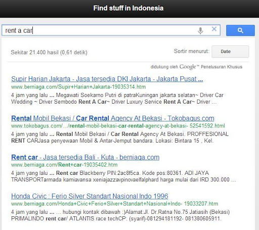Image resolution: width=259 pixels, height=230 pixels.
Task: Click the 'Sekitar 21.400 hasil' results count
Action: pos(49,53)
